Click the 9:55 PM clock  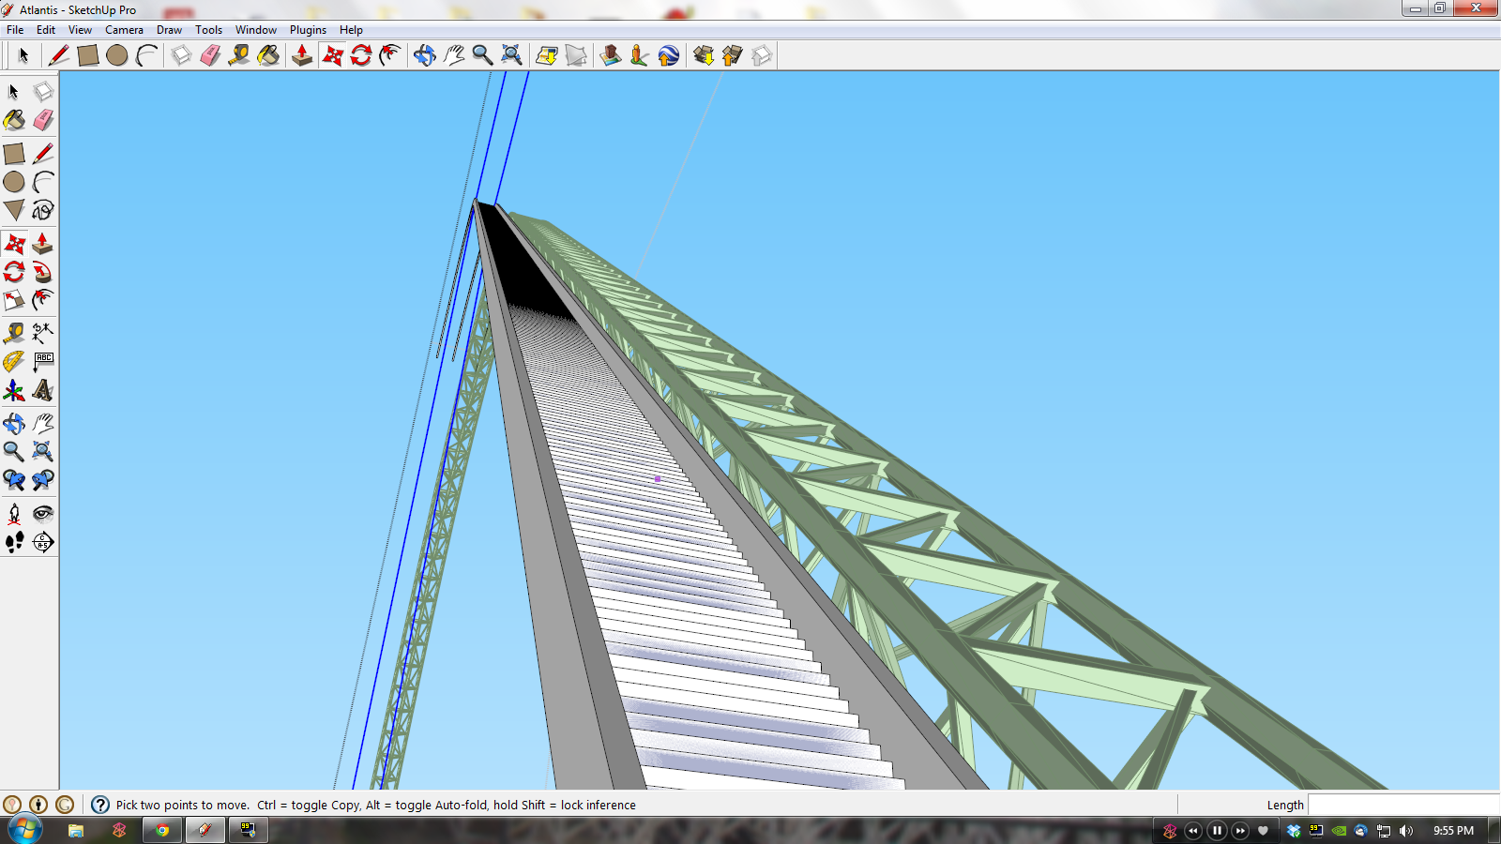(x=1453, y=830)
